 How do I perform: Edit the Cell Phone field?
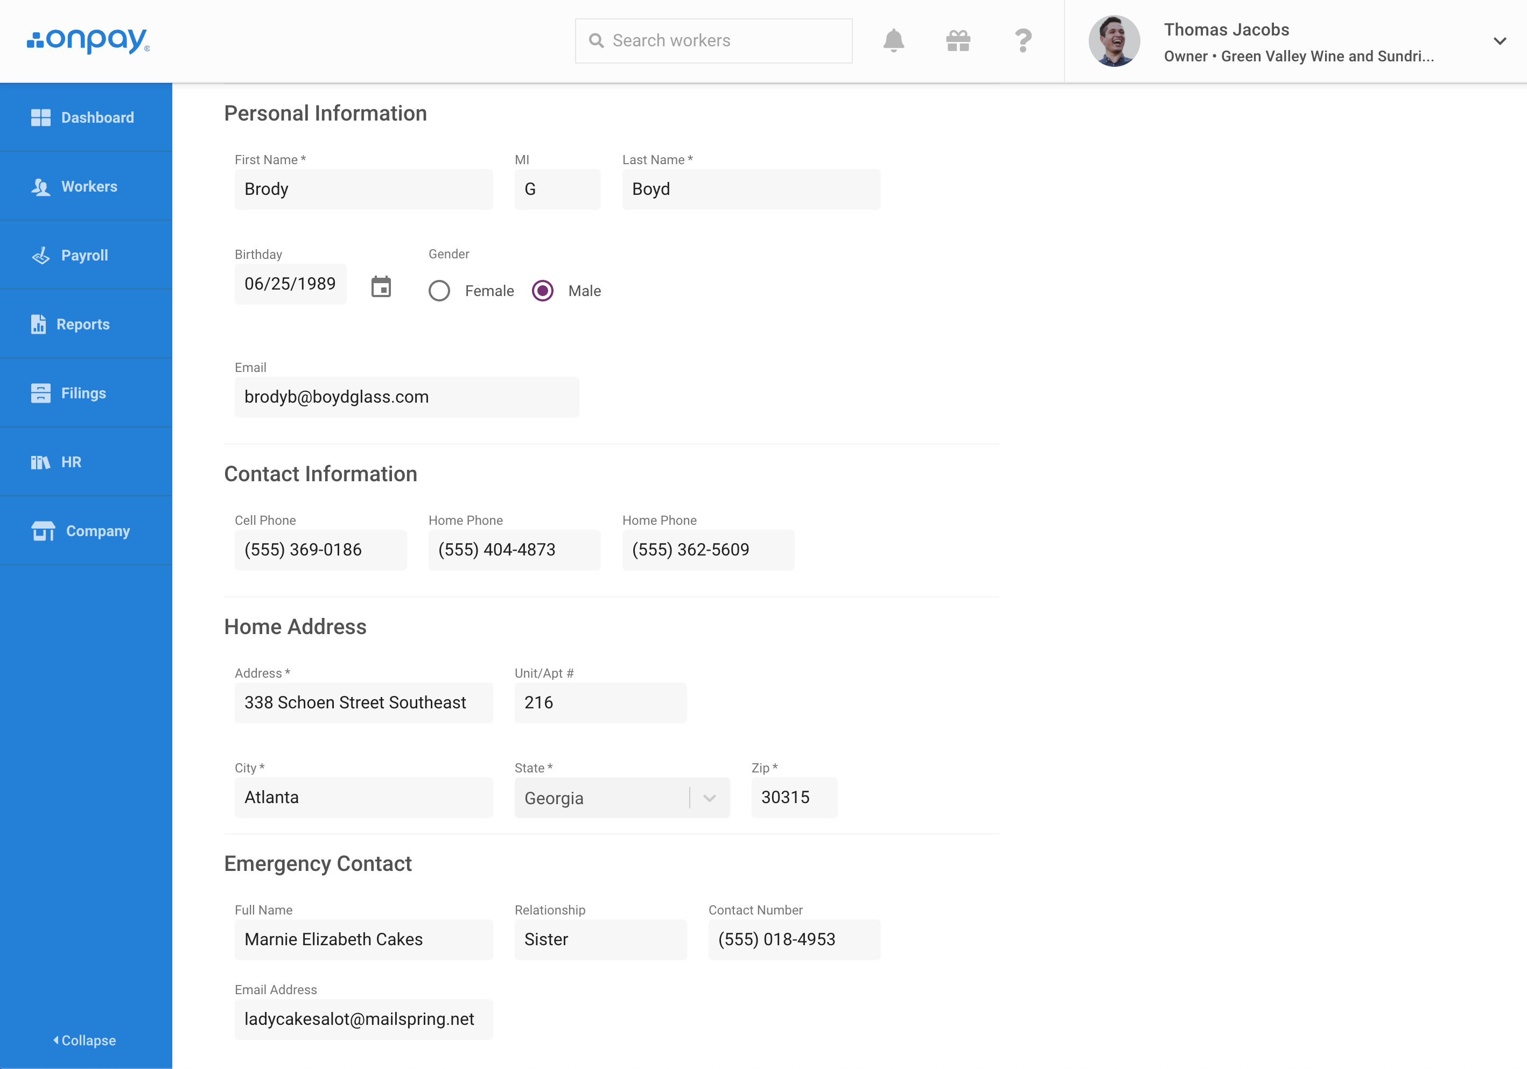320,550
